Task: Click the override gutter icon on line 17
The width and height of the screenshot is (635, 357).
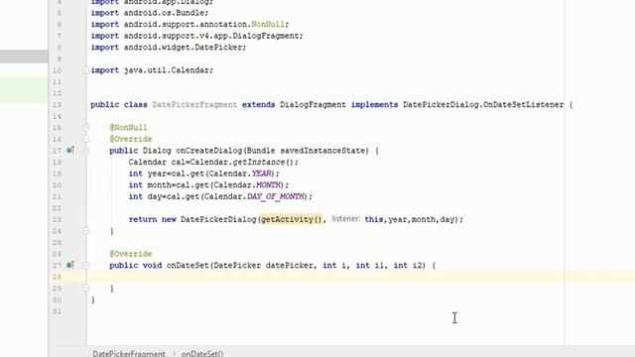Action: tap(70, 150)
